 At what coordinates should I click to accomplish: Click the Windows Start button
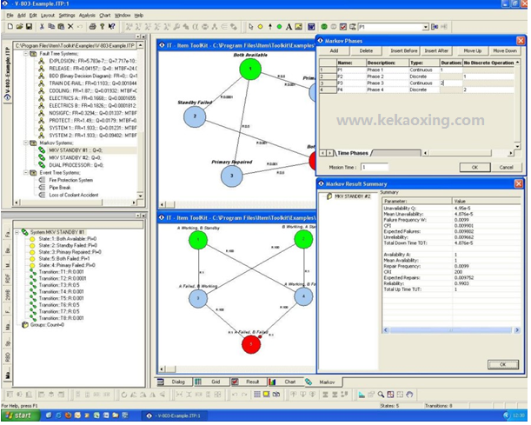17,415
